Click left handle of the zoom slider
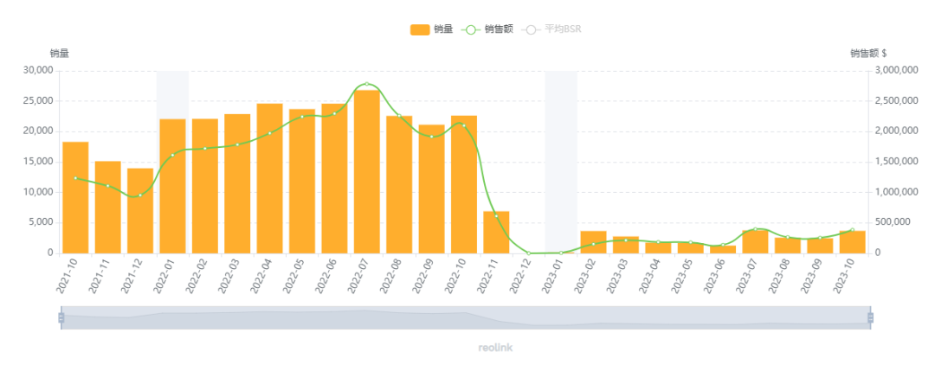935x365 pixels. pyautogui.click(x=61, y=317)
